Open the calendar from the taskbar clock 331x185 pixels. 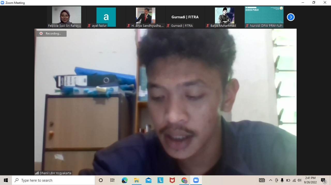tap(310, 180)
